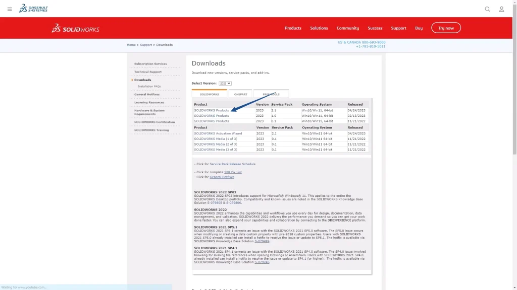Click the SOLIDWORKS 2021 SP4.1 heading

pos(215,248)
